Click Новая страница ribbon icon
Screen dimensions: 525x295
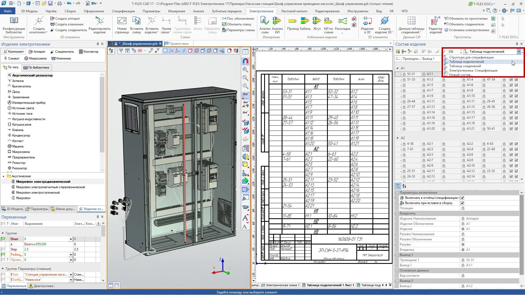click(122, 21)
